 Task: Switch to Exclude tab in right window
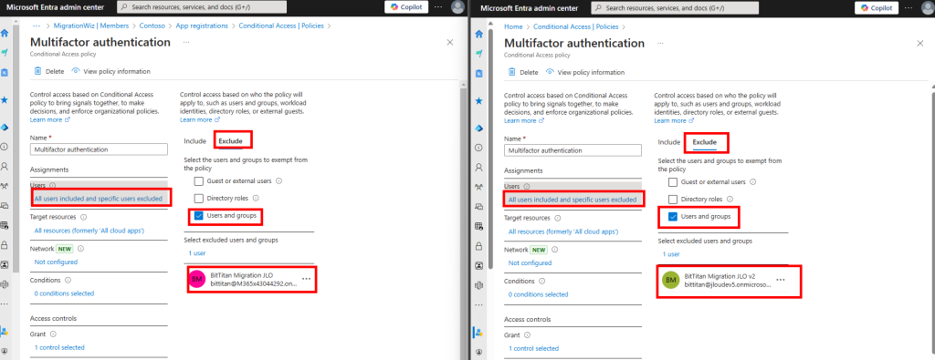click(x=704, y=142)
